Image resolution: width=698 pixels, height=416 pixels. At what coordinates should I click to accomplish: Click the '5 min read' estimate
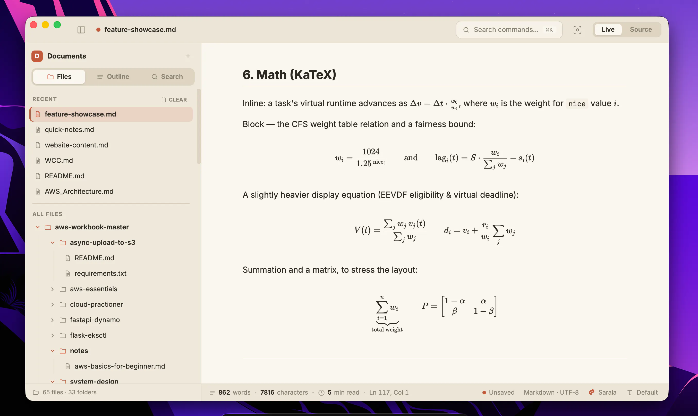click(343, 393)
